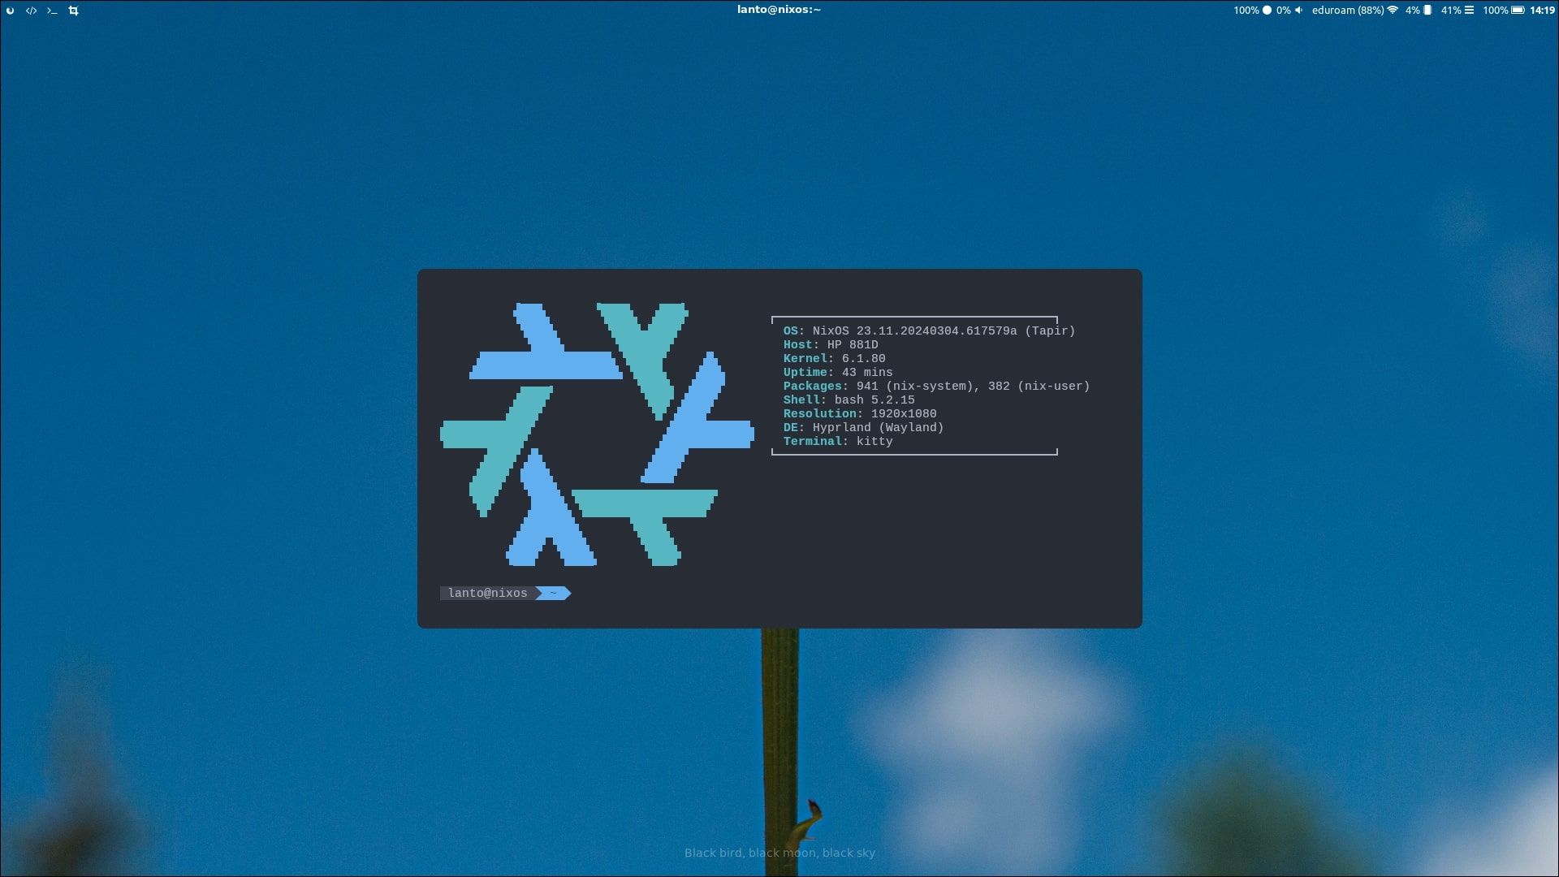Activate the screenshot crop icon
Image resolution: width=1559 pixels, height=877 pixels.
pos(73,11)
